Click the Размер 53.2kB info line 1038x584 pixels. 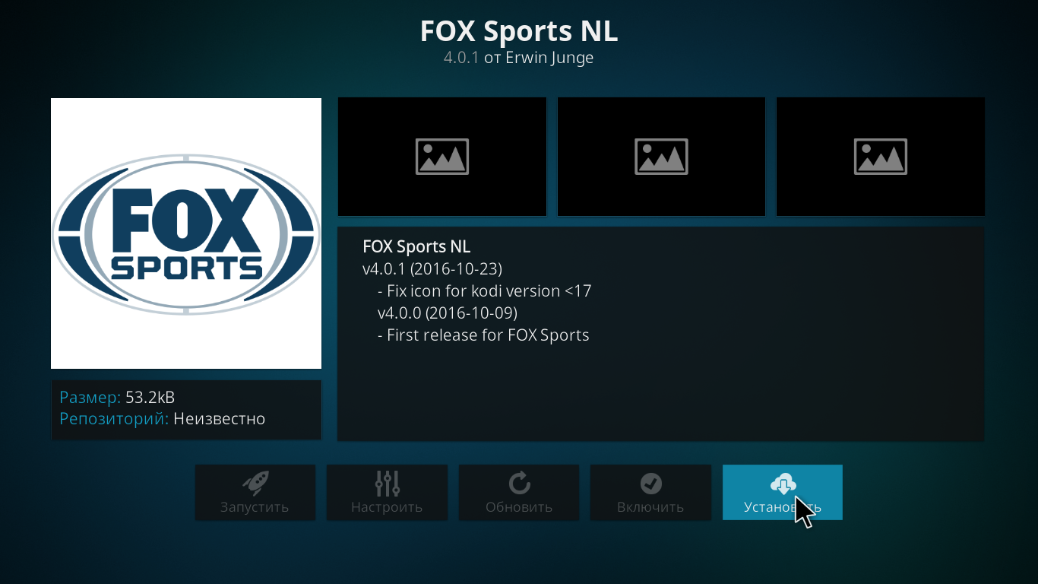(117, 397)
